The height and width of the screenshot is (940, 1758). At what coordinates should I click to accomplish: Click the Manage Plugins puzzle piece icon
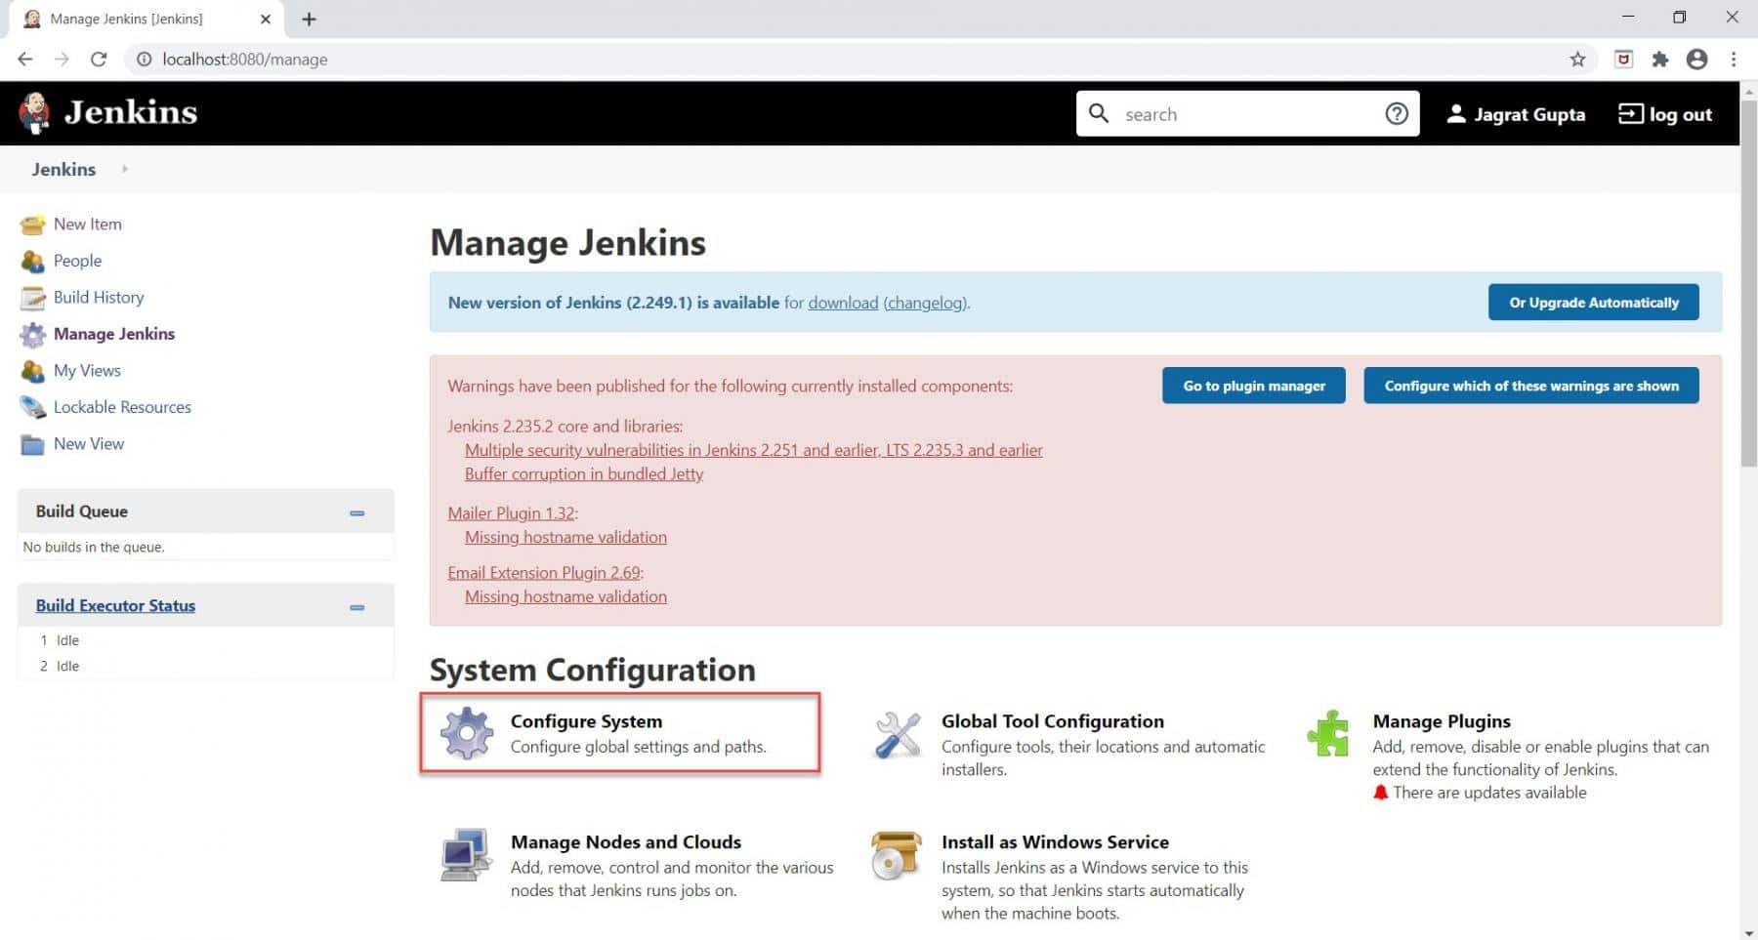[1328, 732]
